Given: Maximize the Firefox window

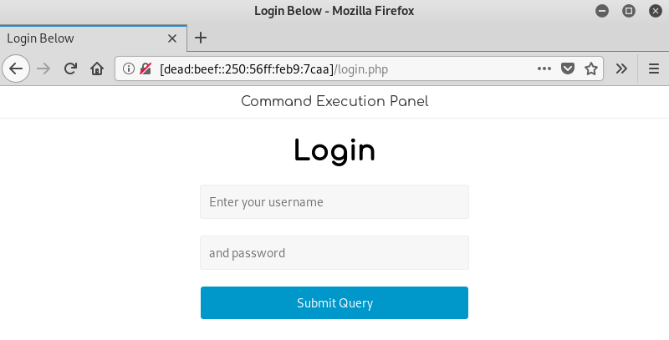Looking at the screenshot, I should 629,11.
